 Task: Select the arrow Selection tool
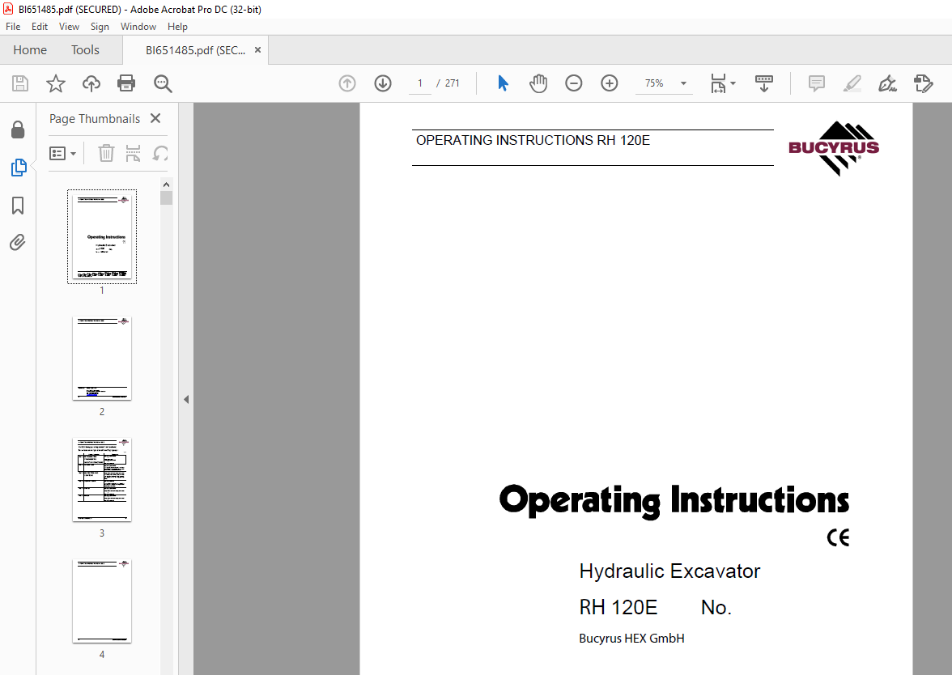point(503,83)
